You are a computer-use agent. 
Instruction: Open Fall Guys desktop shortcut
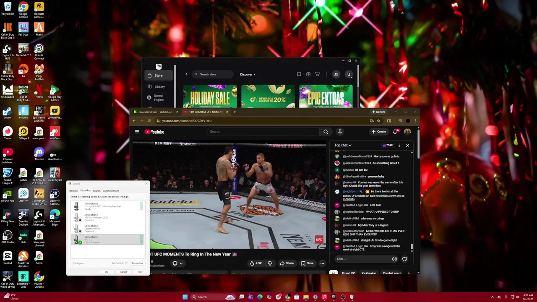[23, 29]
